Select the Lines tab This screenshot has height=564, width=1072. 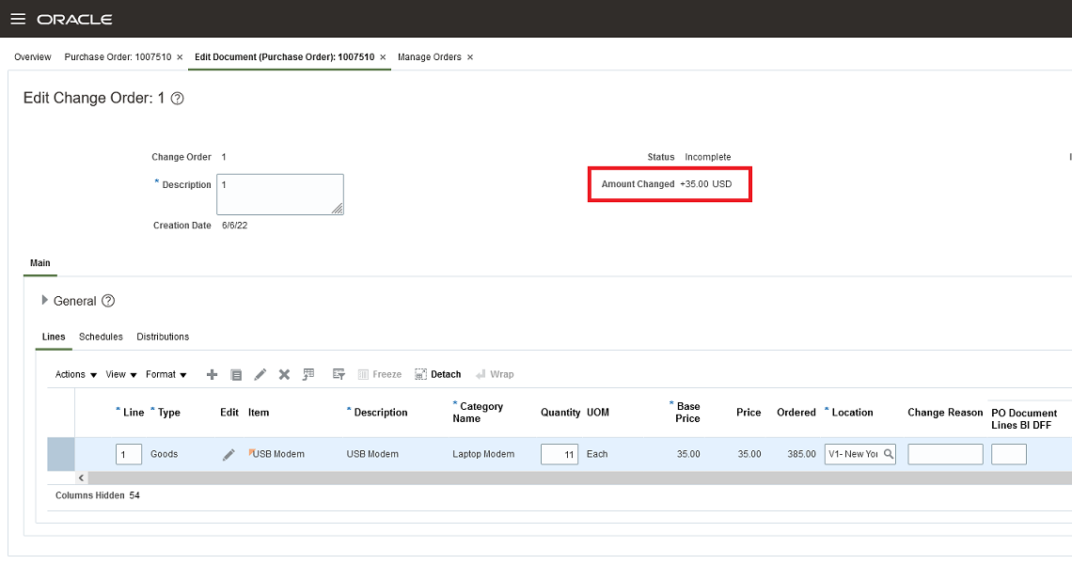click(54, 337)
